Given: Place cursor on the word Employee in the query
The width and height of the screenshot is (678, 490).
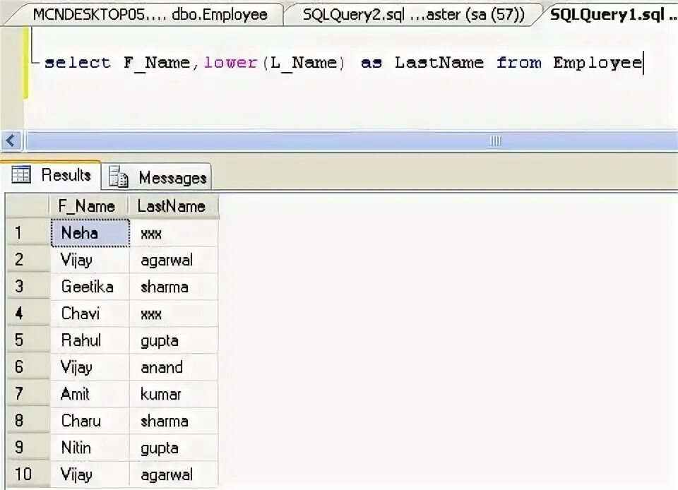Looking at the screenshot, I should tap(595, 63).
